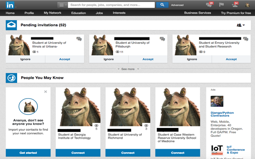
Task: Open Case Western Reserve student's photo
Action: (x=178, y=107)
